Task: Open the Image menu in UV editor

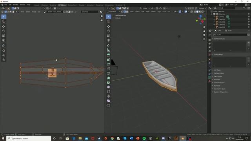Action: point(34,12)
